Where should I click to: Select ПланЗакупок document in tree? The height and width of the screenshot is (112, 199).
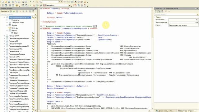click(13, 72)
